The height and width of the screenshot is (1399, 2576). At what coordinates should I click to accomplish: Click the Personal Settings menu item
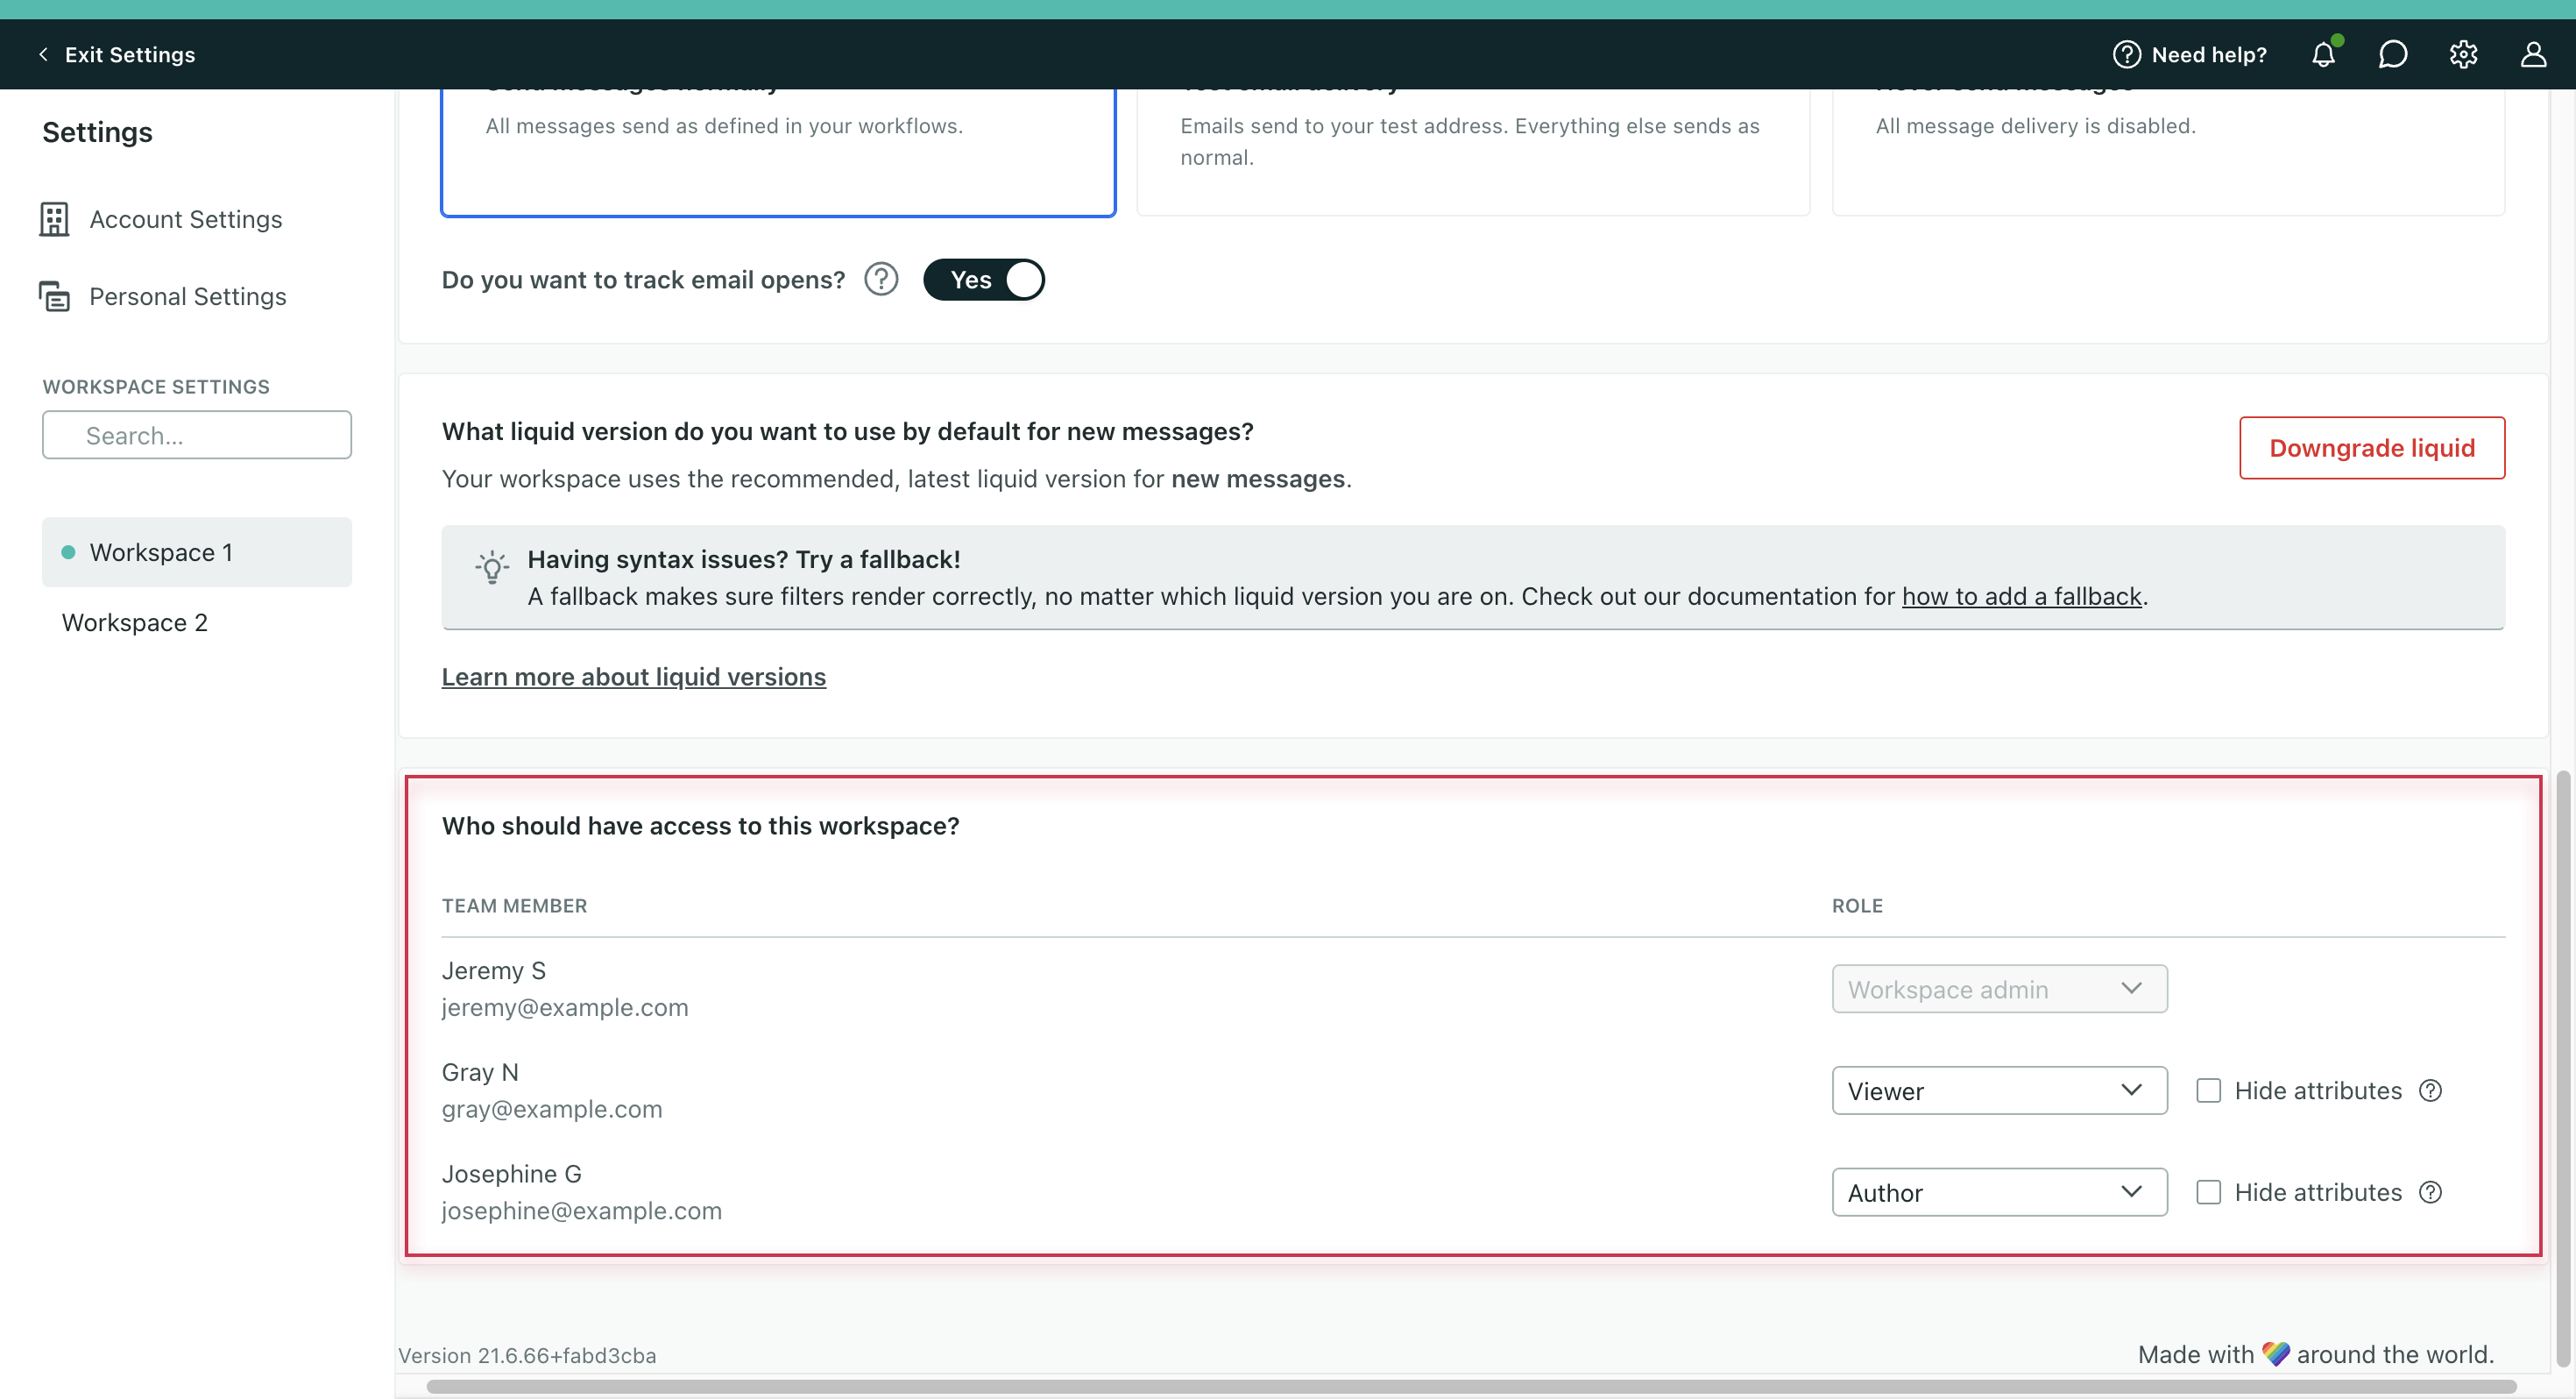tap(188, 296)
